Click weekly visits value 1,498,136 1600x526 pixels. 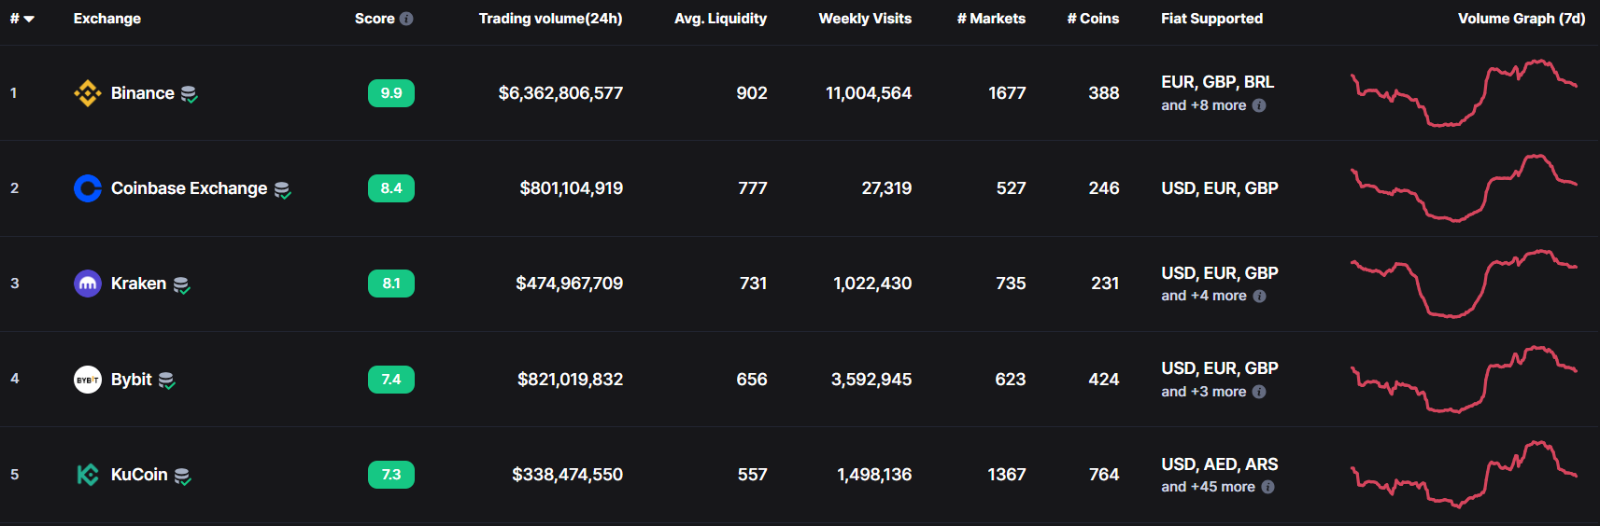[874, 475]
